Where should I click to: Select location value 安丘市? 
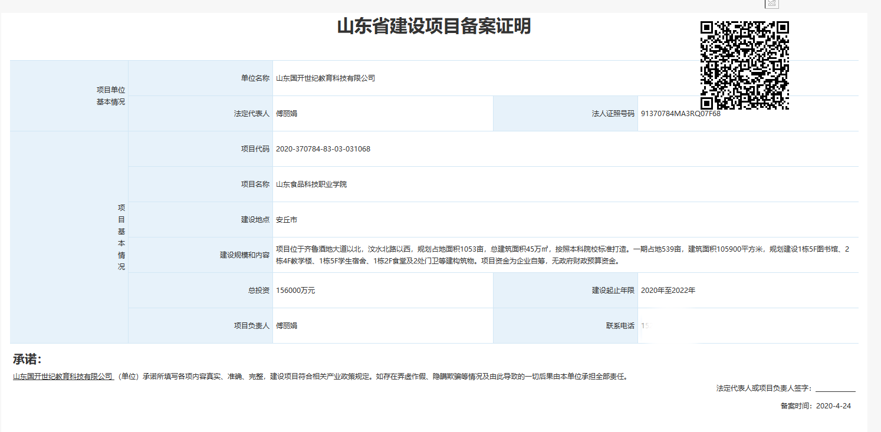(x=287, y=220)
